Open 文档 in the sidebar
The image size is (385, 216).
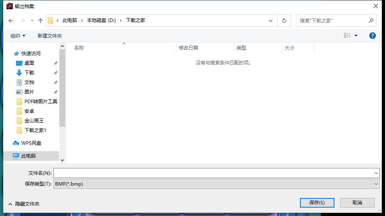click(x=29, y=82)
